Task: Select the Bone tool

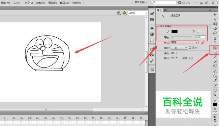Action: [x=215, y=71]
